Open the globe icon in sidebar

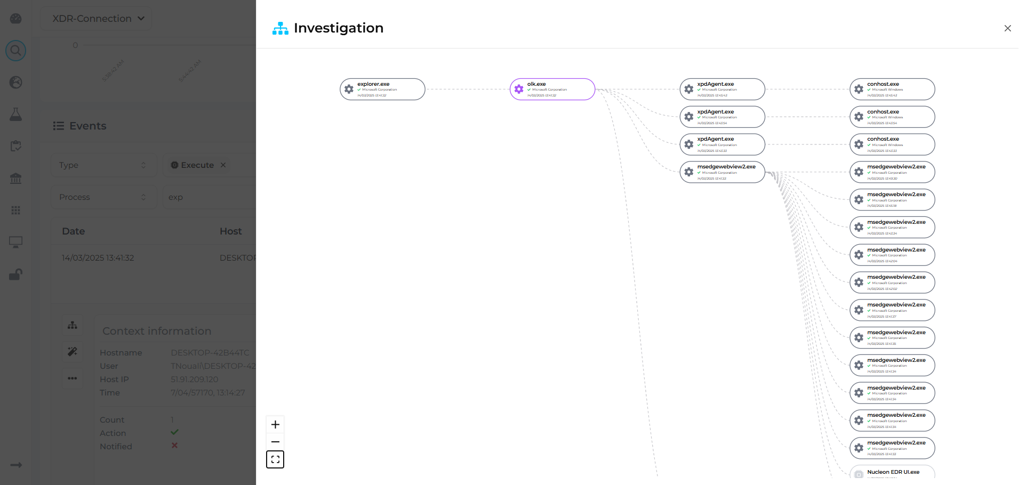16,82
